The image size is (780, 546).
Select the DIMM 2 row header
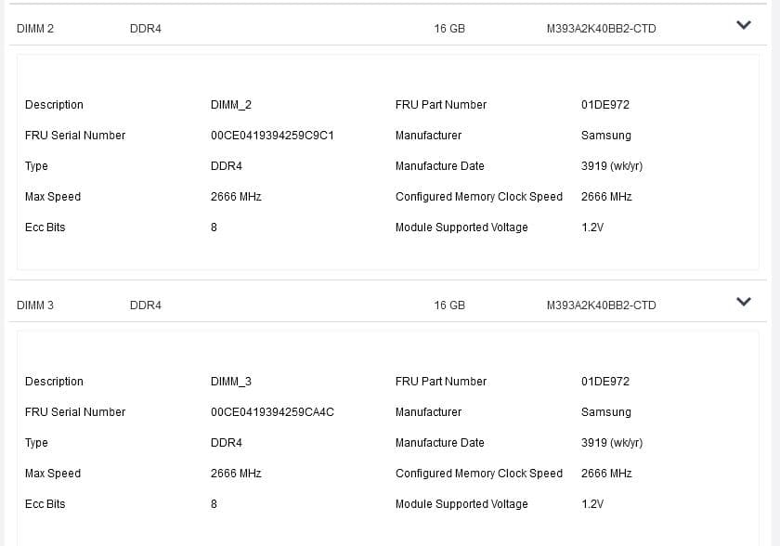tap(34, 29)
